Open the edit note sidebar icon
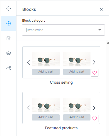The image size is (109, 136). pyautogui.click(x=9, y=38)
